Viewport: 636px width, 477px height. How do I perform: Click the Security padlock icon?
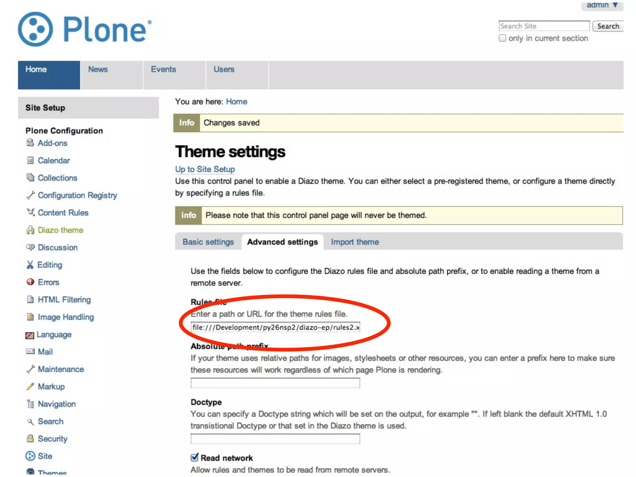click(30, 438)
